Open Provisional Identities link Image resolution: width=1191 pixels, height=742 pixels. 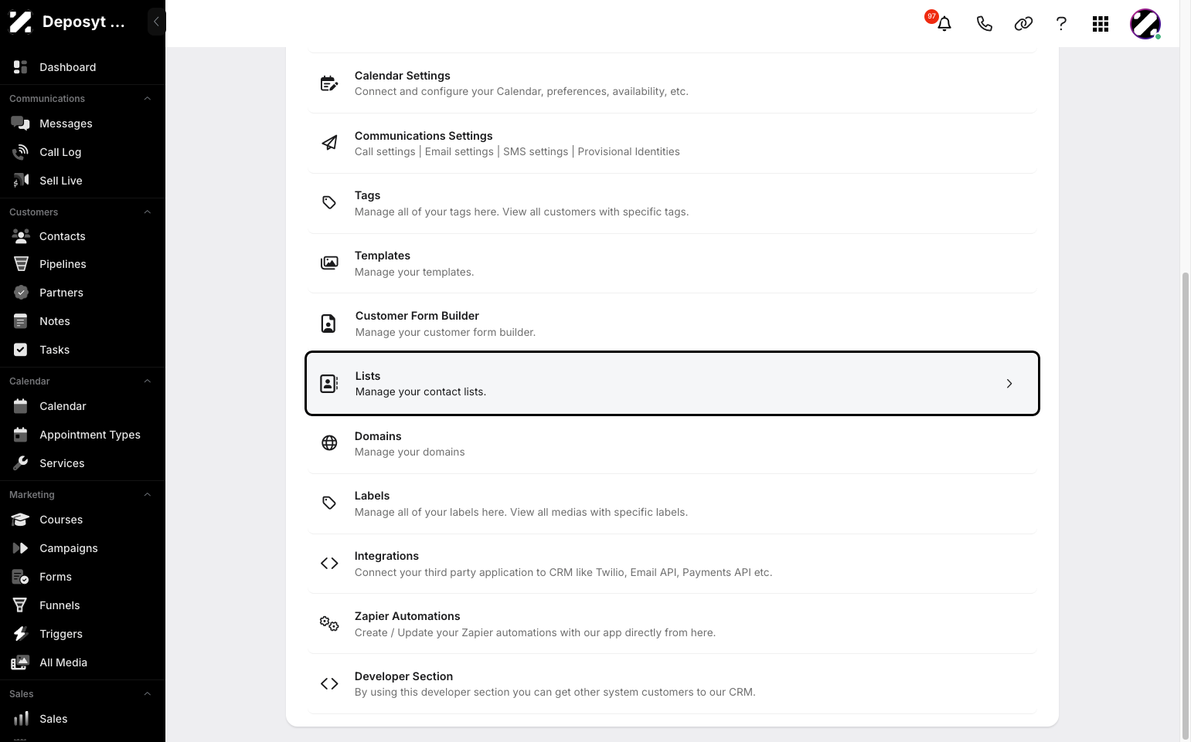(628, 151)
